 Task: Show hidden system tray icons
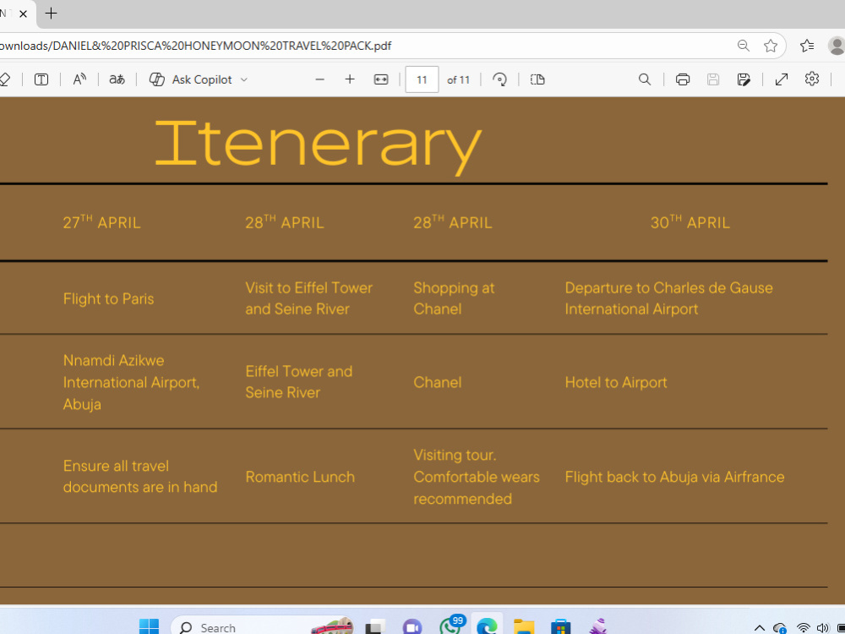(760, 628)
